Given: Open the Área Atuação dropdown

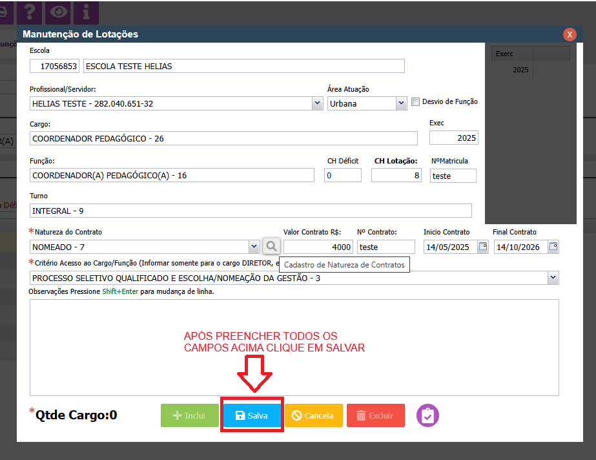Looking at the screenshot, I should [400, 103].
